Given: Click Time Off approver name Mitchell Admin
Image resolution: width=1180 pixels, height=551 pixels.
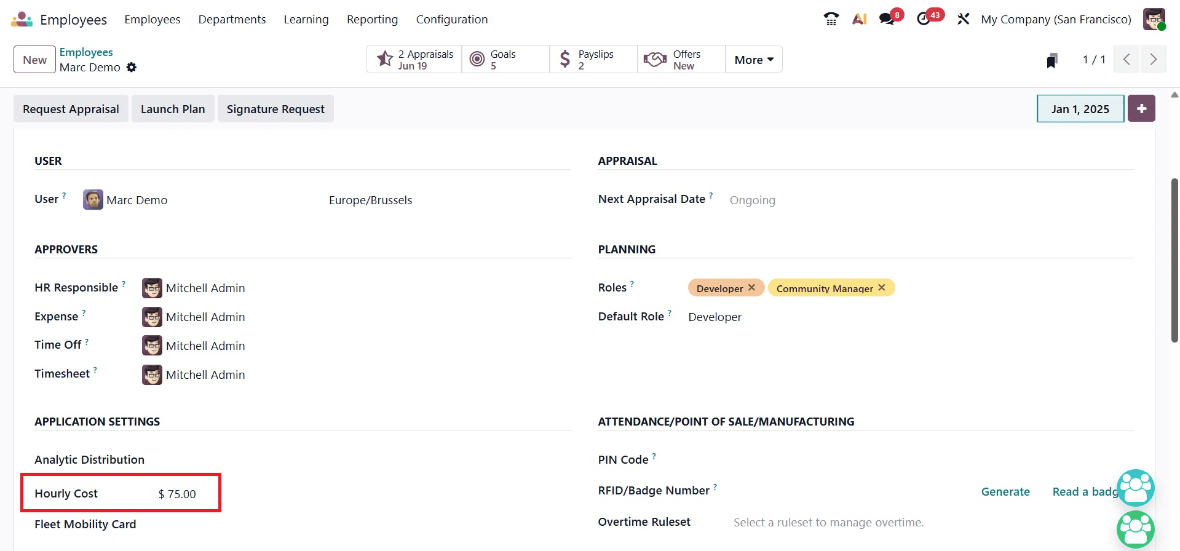Looking at the screenshot, I should click(x=205, y=346).
